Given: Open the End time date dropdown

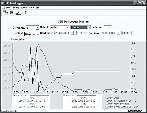Looking at the screenshot, I should (x=118, y=33).
